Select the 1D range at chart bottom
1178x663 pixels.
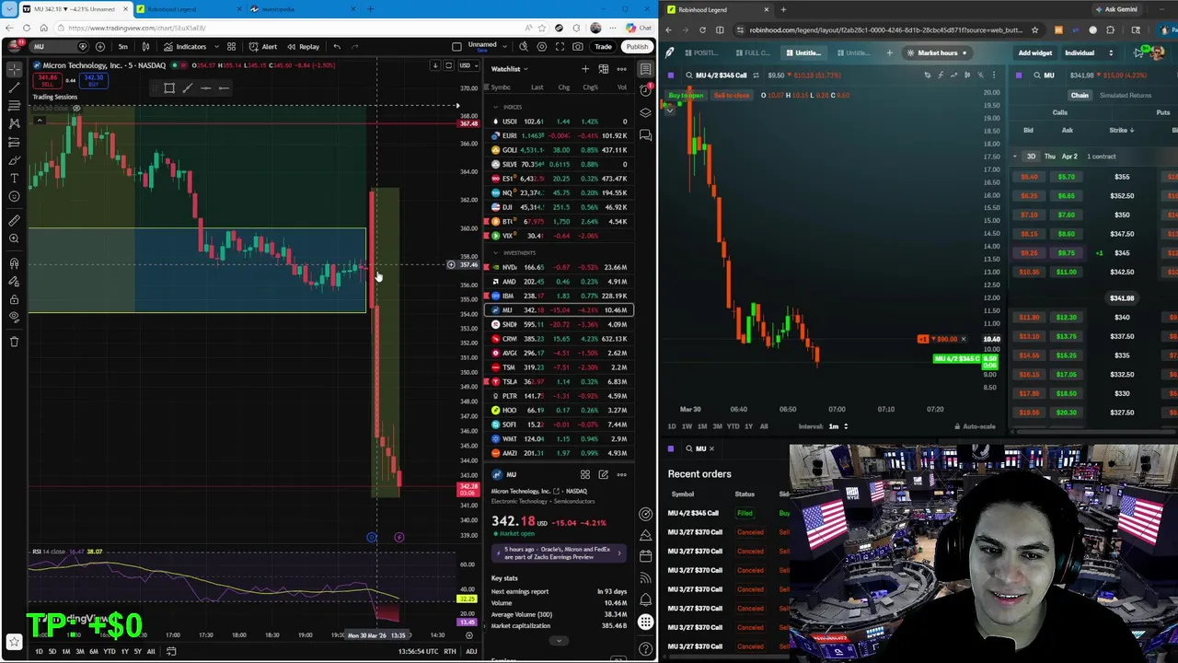39,652
